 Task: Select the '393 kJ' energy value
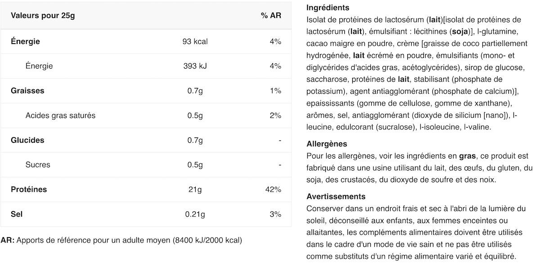click(x=195, y=66)
